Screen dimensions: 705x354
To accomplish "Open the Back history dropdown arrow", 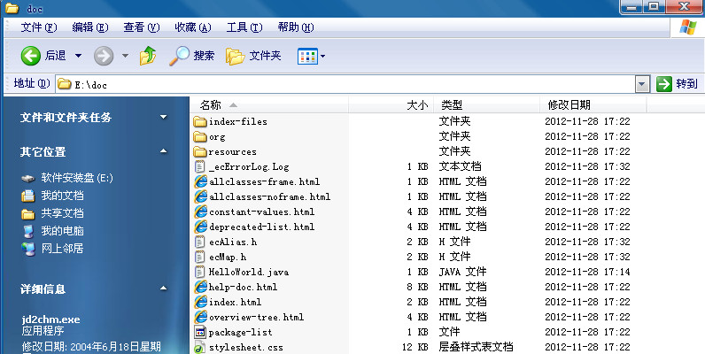I will [x=78, y=56].
